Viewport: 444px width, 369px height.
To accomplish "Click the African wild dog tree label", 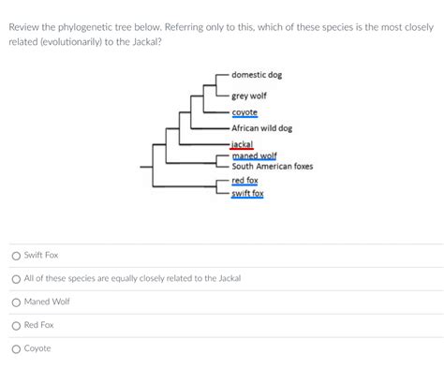I will pos(262,128).
